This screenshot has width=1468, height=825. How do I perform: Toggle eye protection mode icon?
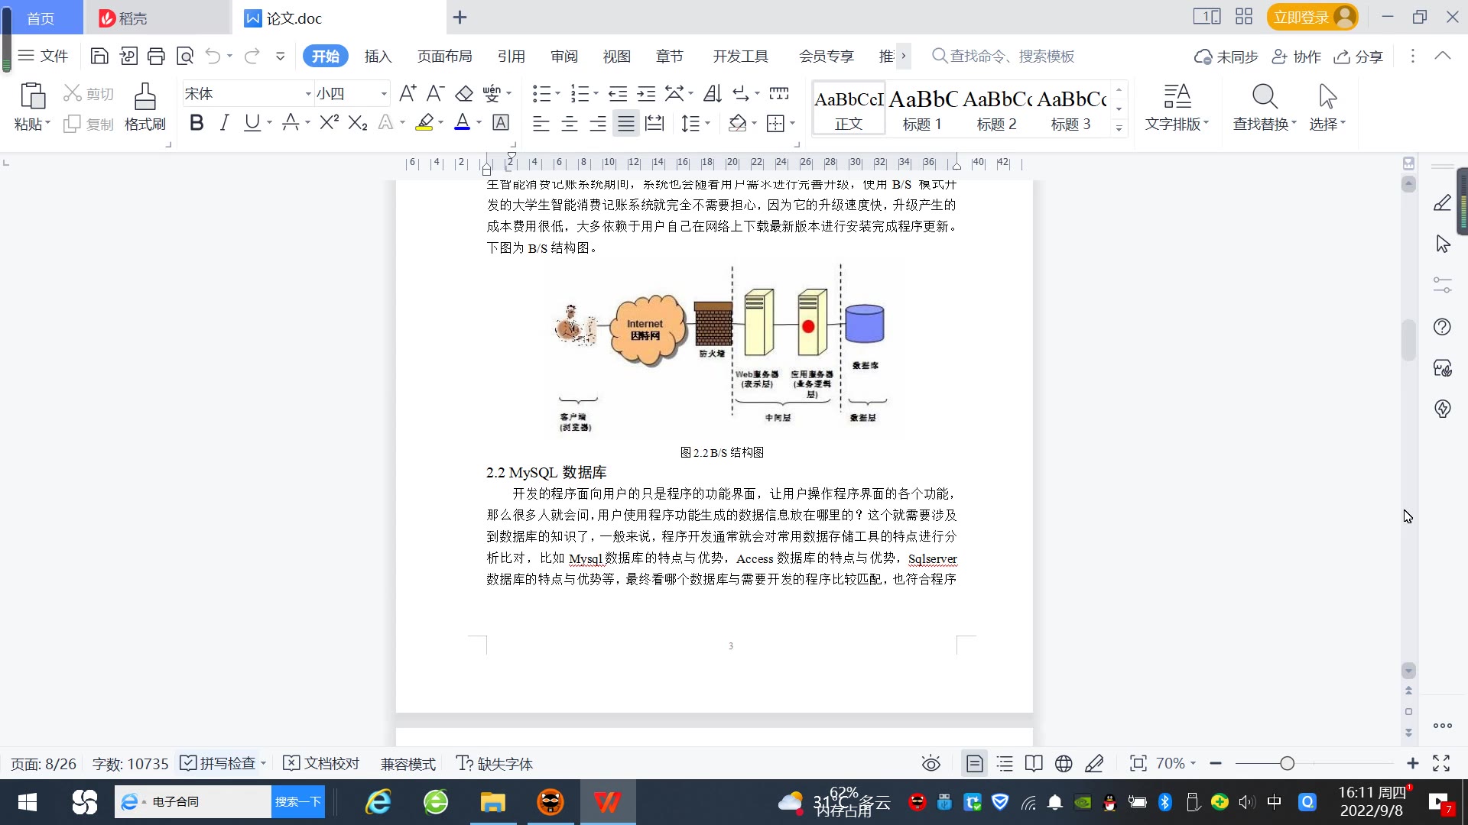pyautogui.click(x=930, y=763)
